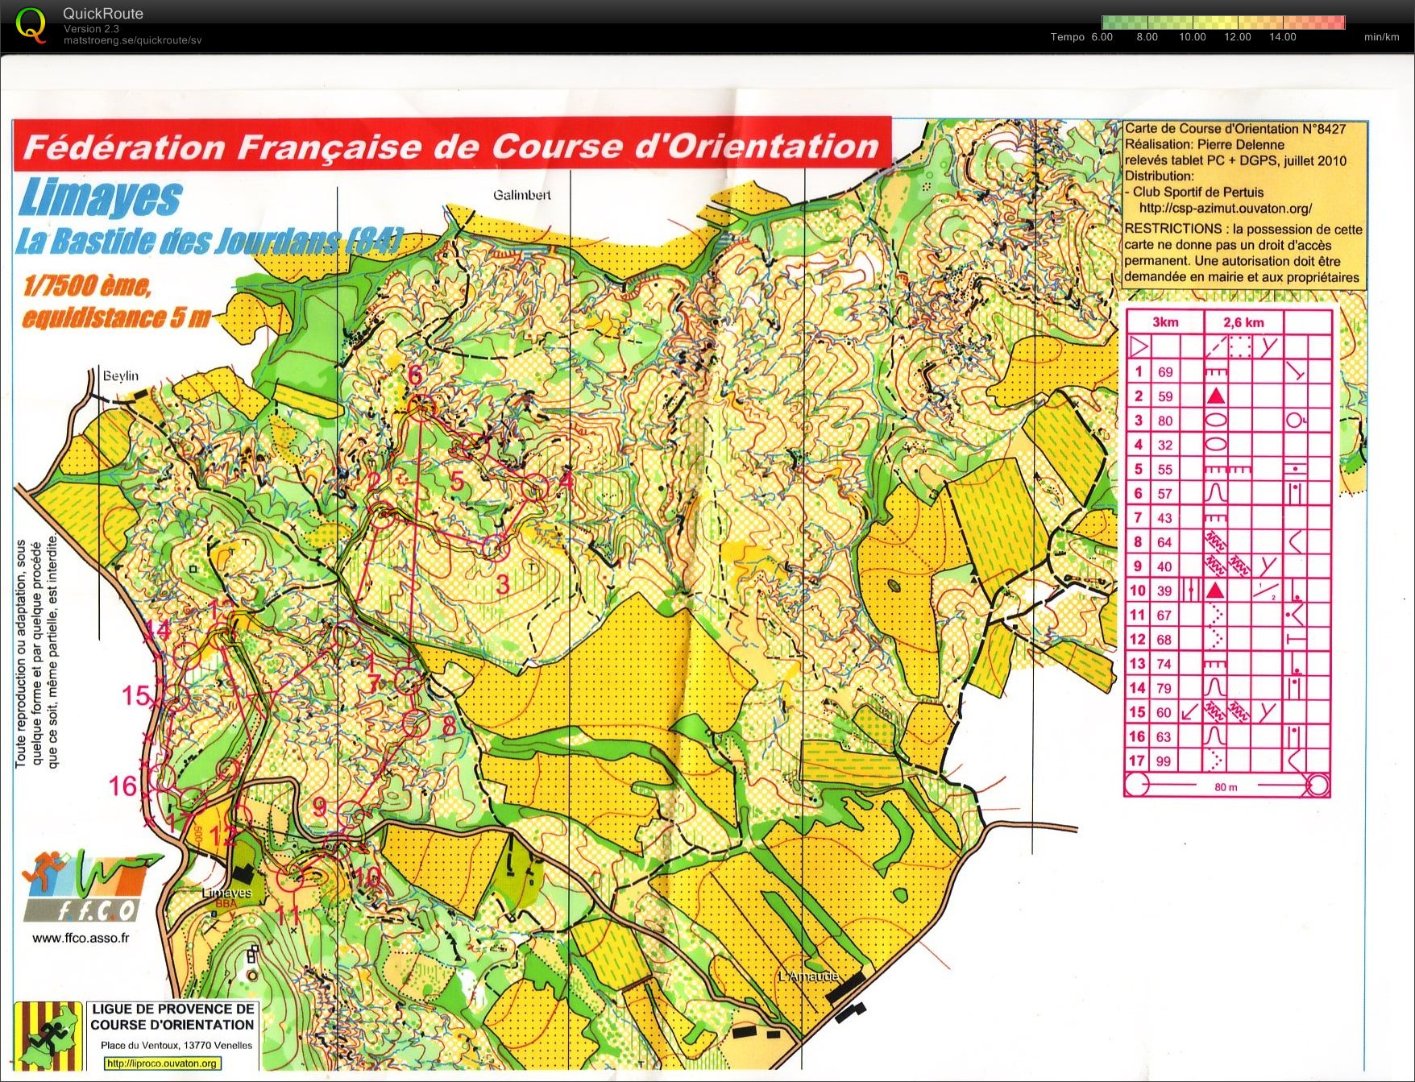Click the '1/7500 ème' scale text

[87, 285]
